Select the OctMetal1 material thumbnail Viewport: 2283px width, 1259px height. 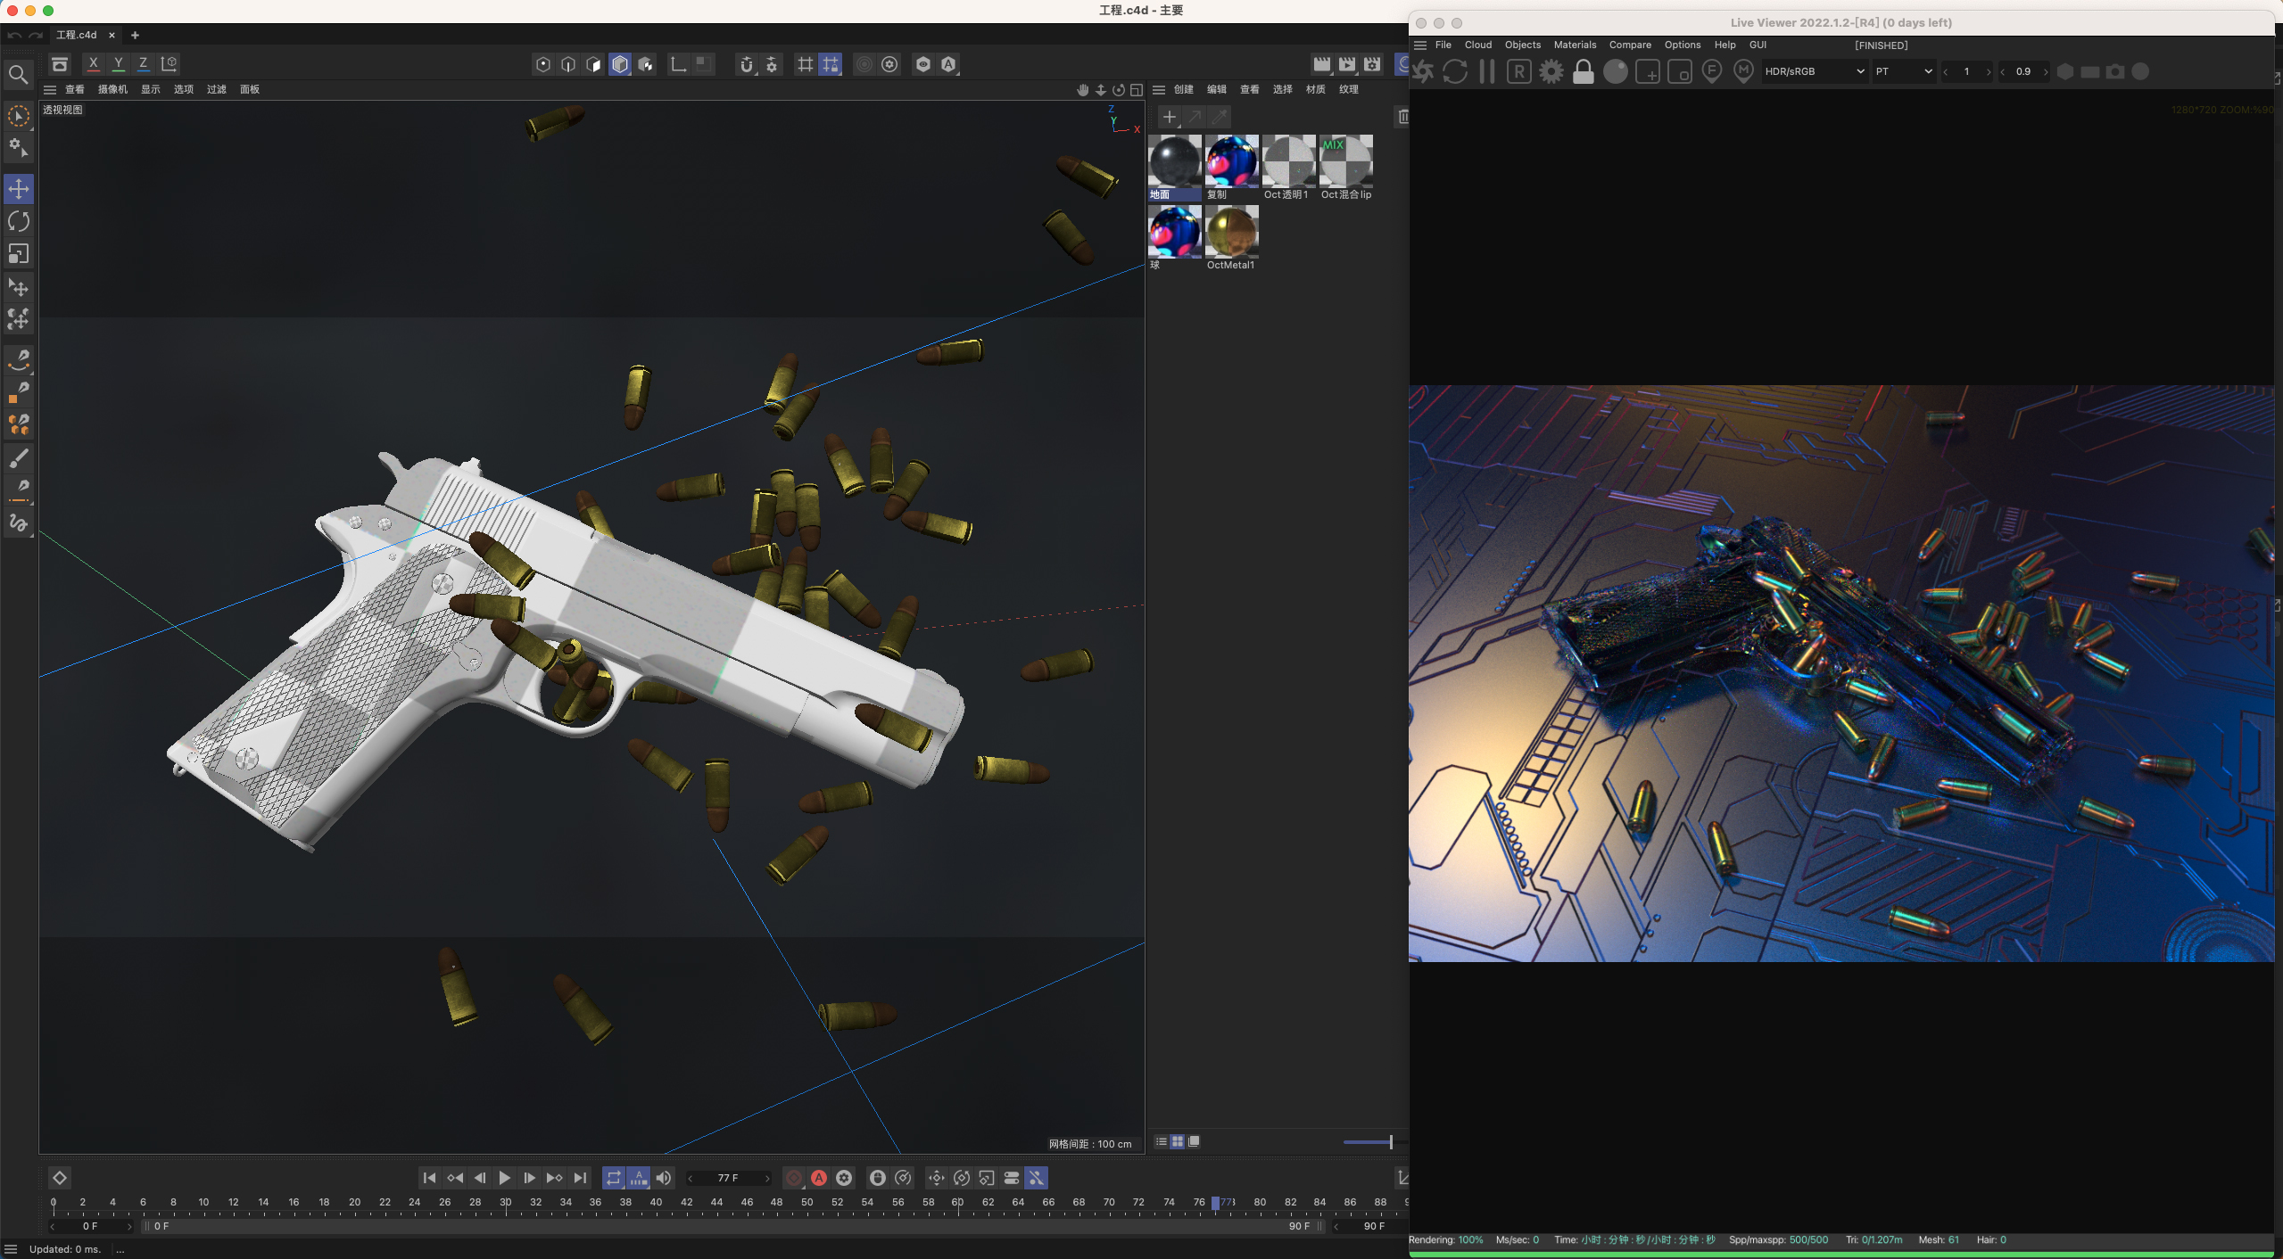tap(1231, 232)
